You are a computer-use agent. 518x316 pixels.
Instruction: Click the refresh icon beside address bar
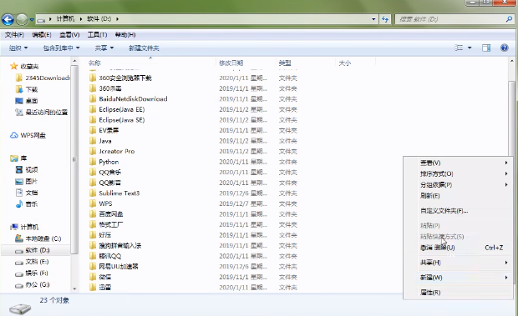click(385, 19)
